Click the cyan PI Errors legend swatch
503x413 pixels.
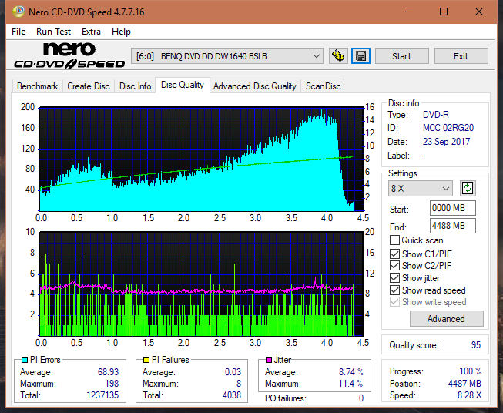(25, 360)
